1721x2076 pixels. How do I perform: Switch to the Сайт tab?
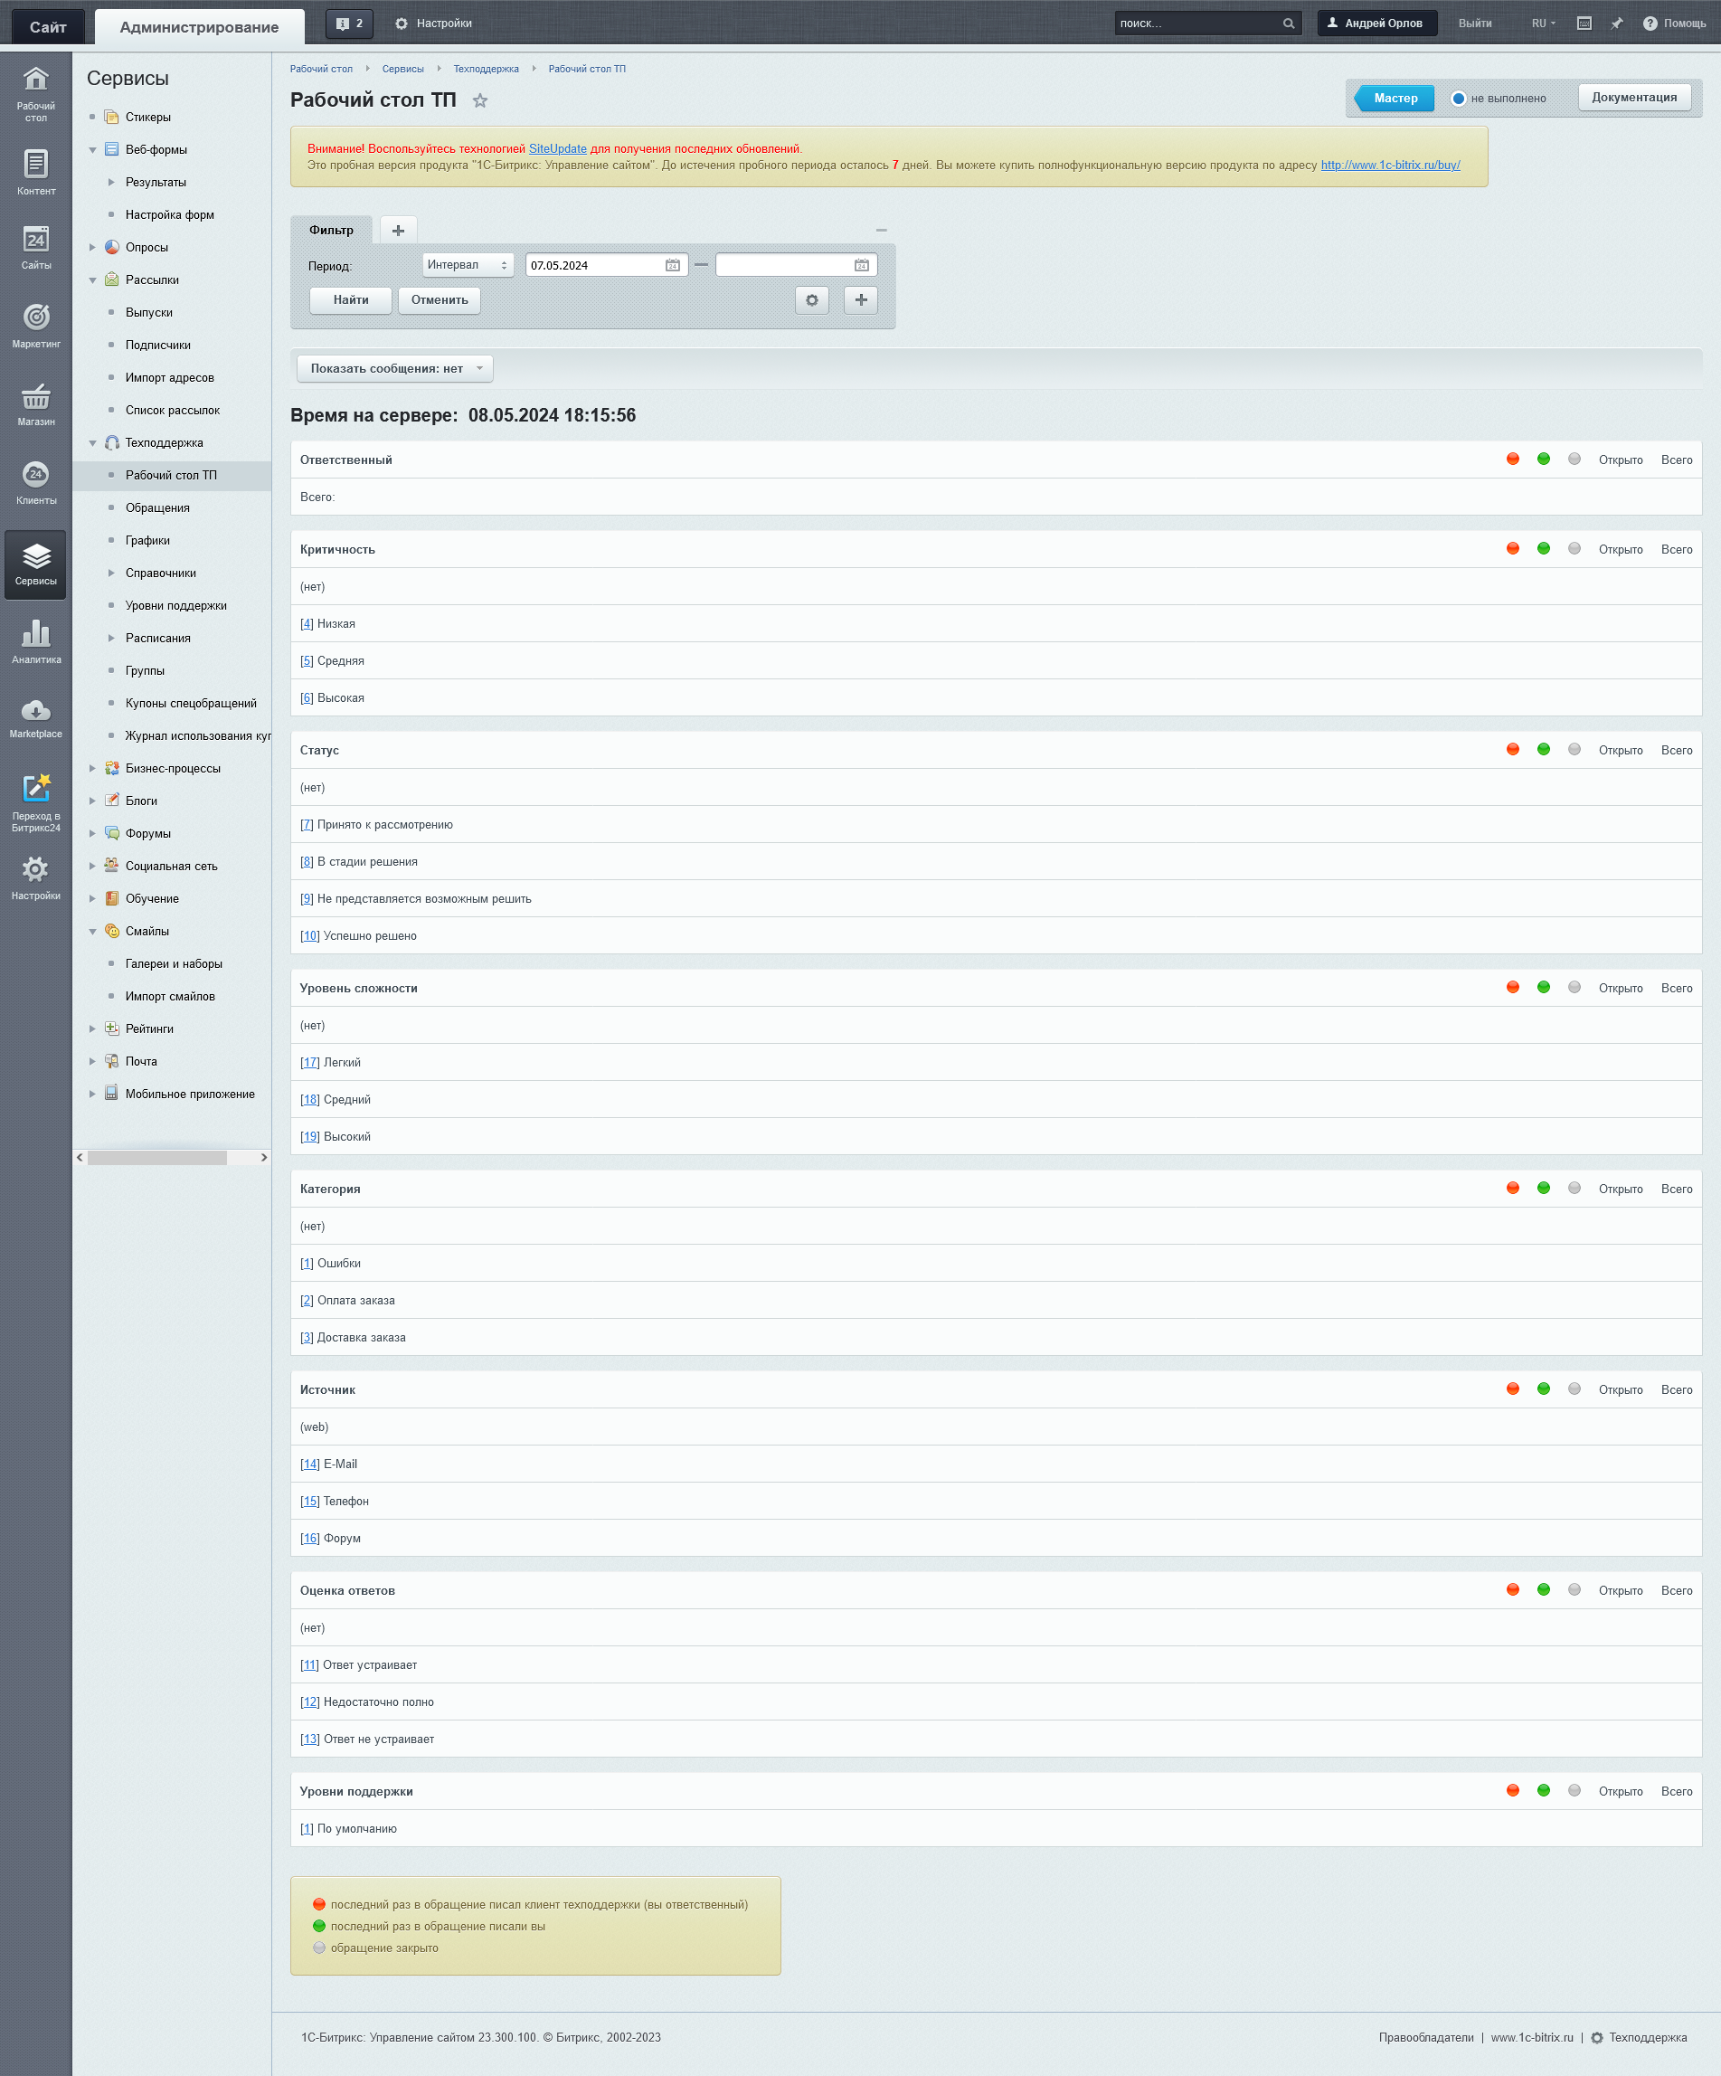[x=47, y=27]
